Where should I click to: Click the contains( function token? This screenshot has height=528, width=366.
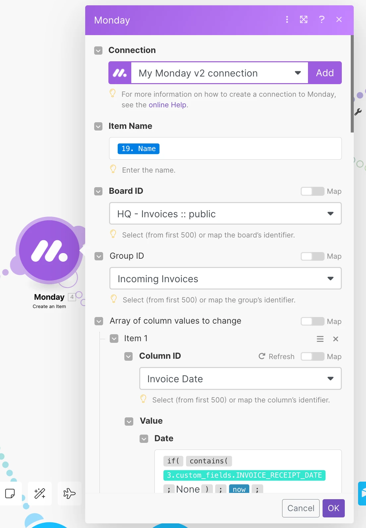tap(209, 461)
